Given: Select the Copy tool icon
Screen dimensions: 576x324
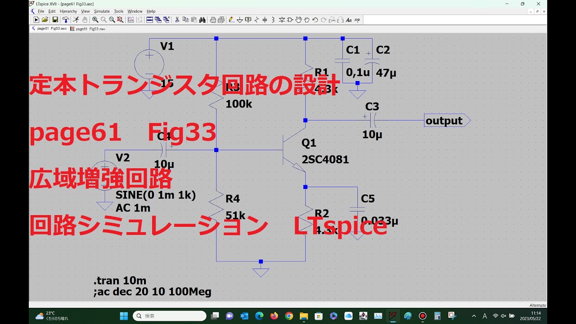Looking at the screenshot, I should coord(186,20).
